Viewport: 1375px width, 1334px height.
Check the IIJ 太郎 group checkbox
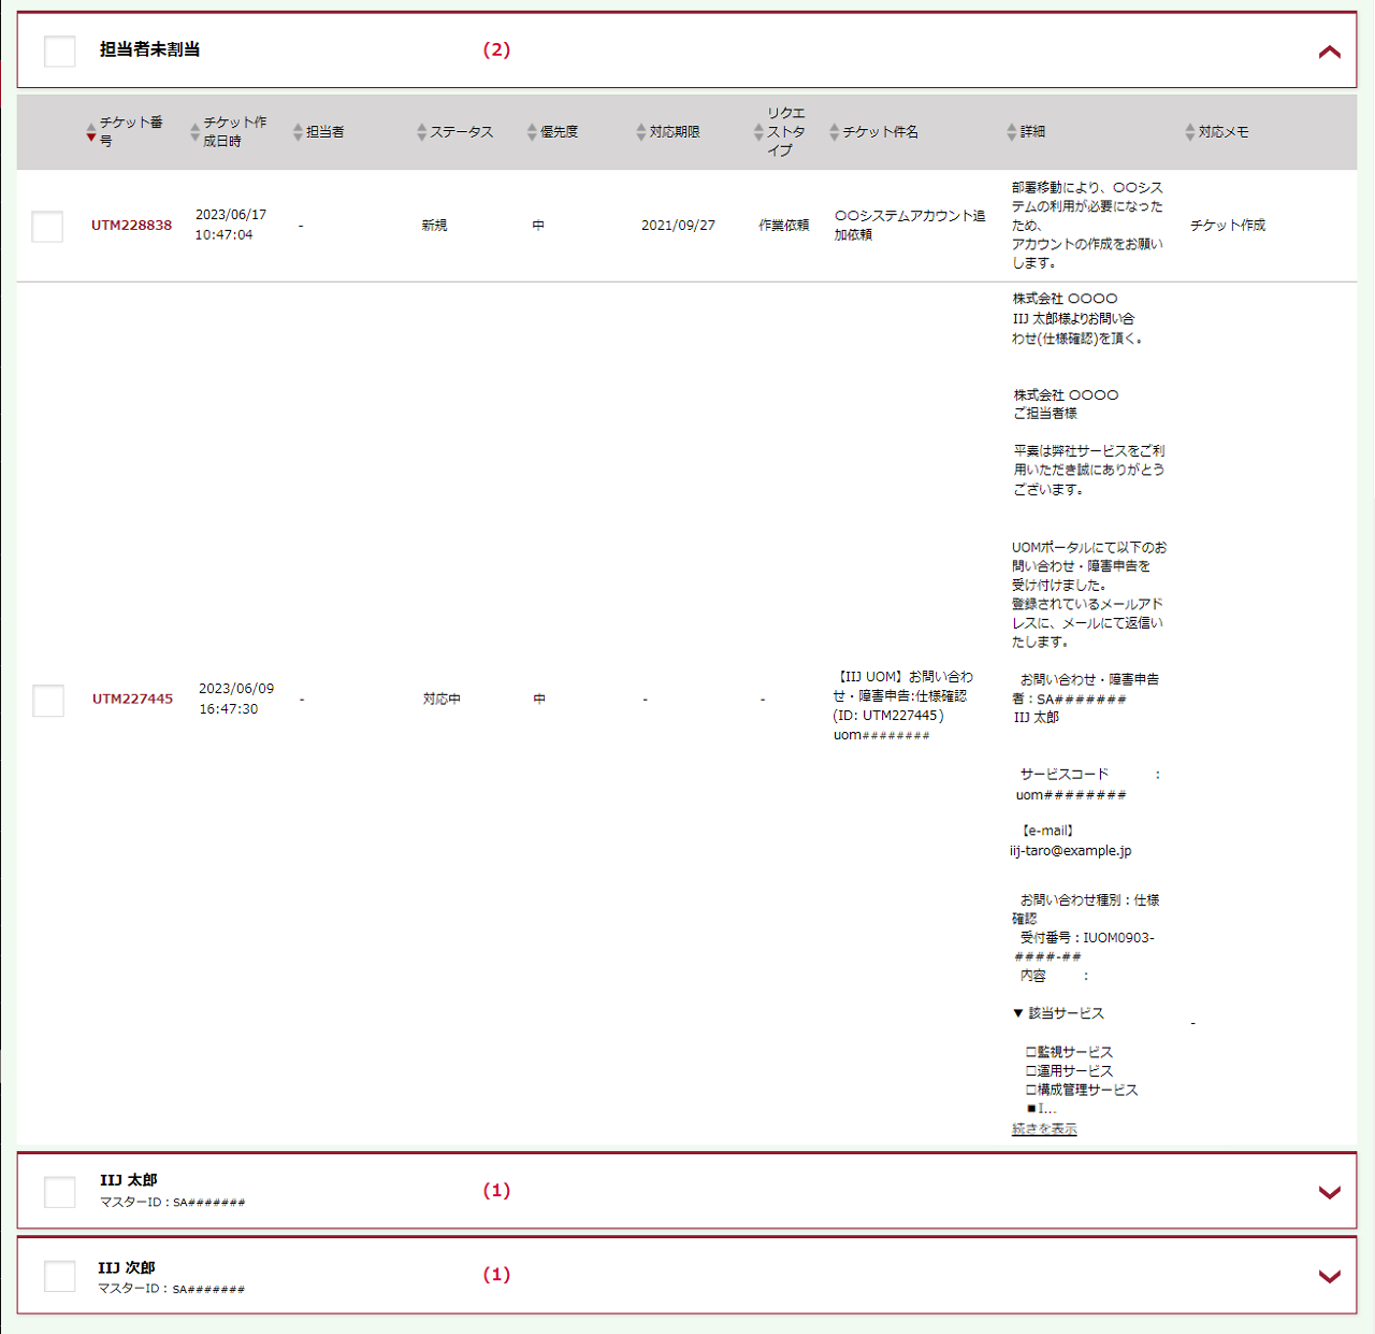pyautogui.click(x=60, y=1191)
